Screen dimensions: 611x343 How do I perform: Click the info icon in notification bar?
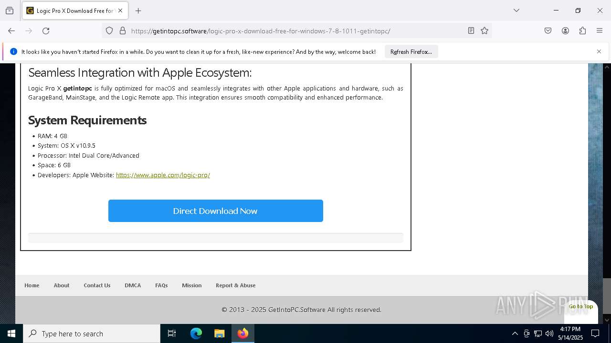tap(13, 51)
